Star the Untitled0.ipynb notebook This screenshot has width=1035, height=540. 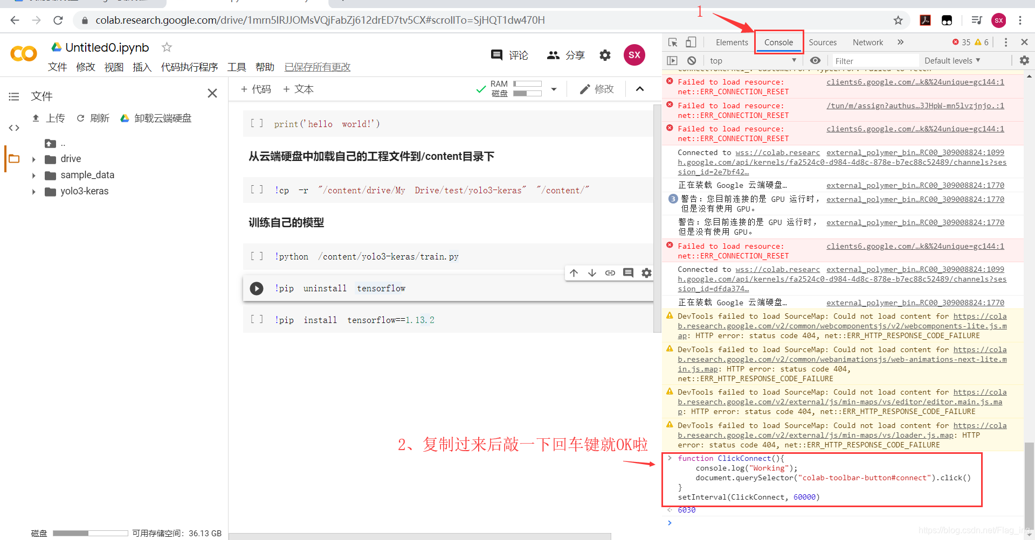coord(167,47)
